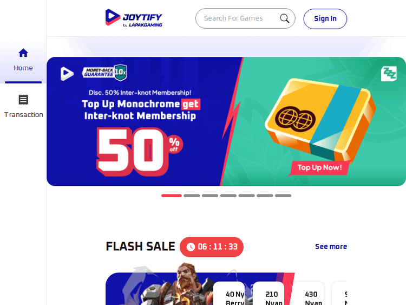Click the Zenless Zone Zero ZZZ icon
The height and width of the screenshot is (305, 406).
pyautogui.click(x=389, y=74)
